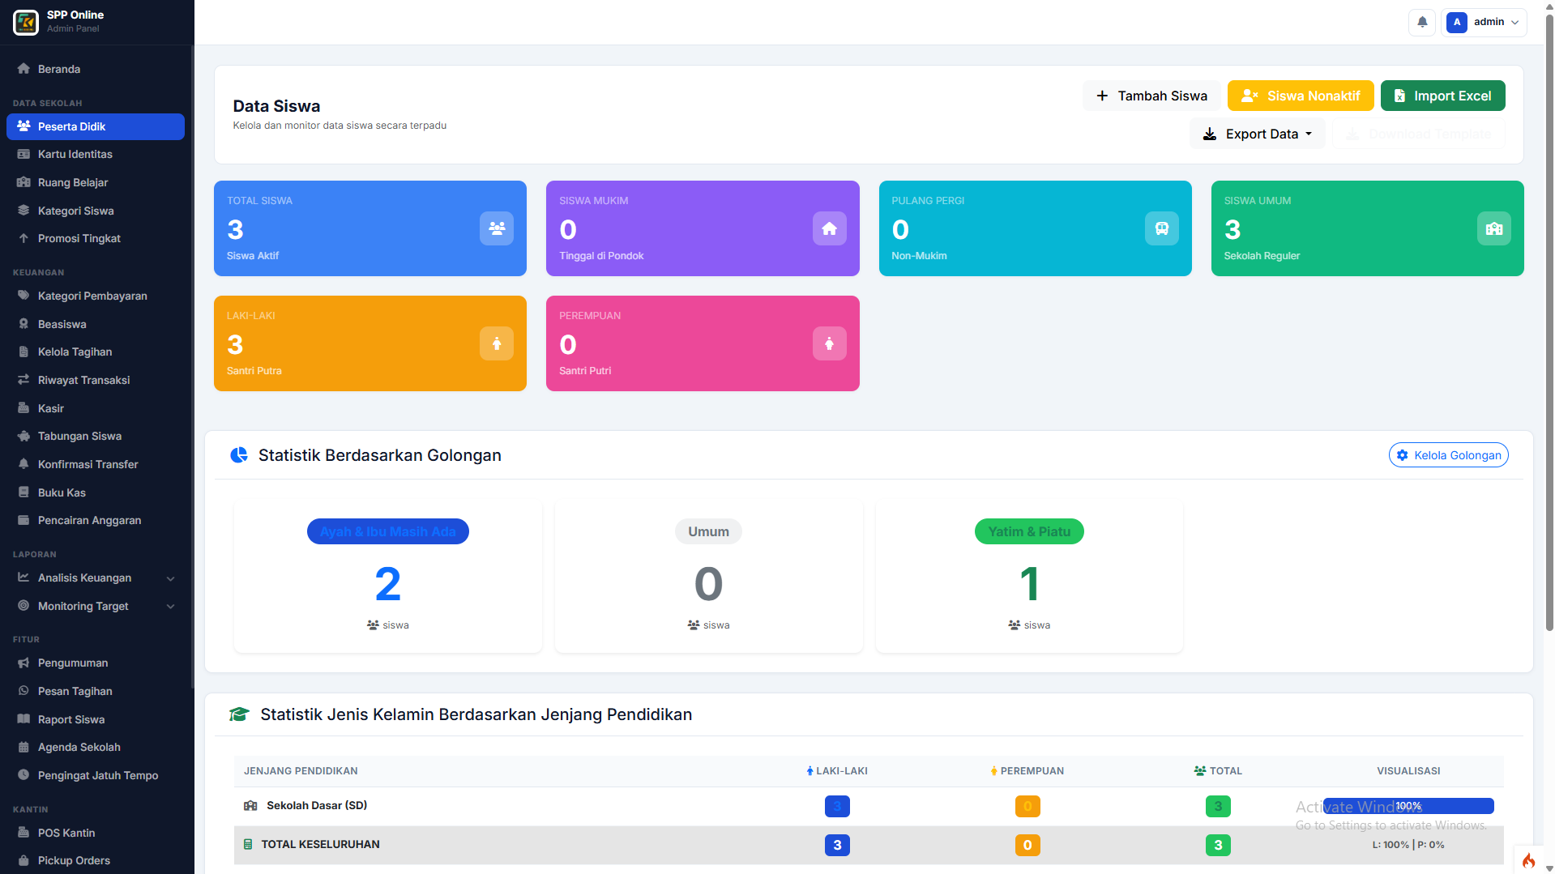Click the SPP Online logo
This screenshot has width=1555, height=874.
pyautogui.click(x=26, y=22)
